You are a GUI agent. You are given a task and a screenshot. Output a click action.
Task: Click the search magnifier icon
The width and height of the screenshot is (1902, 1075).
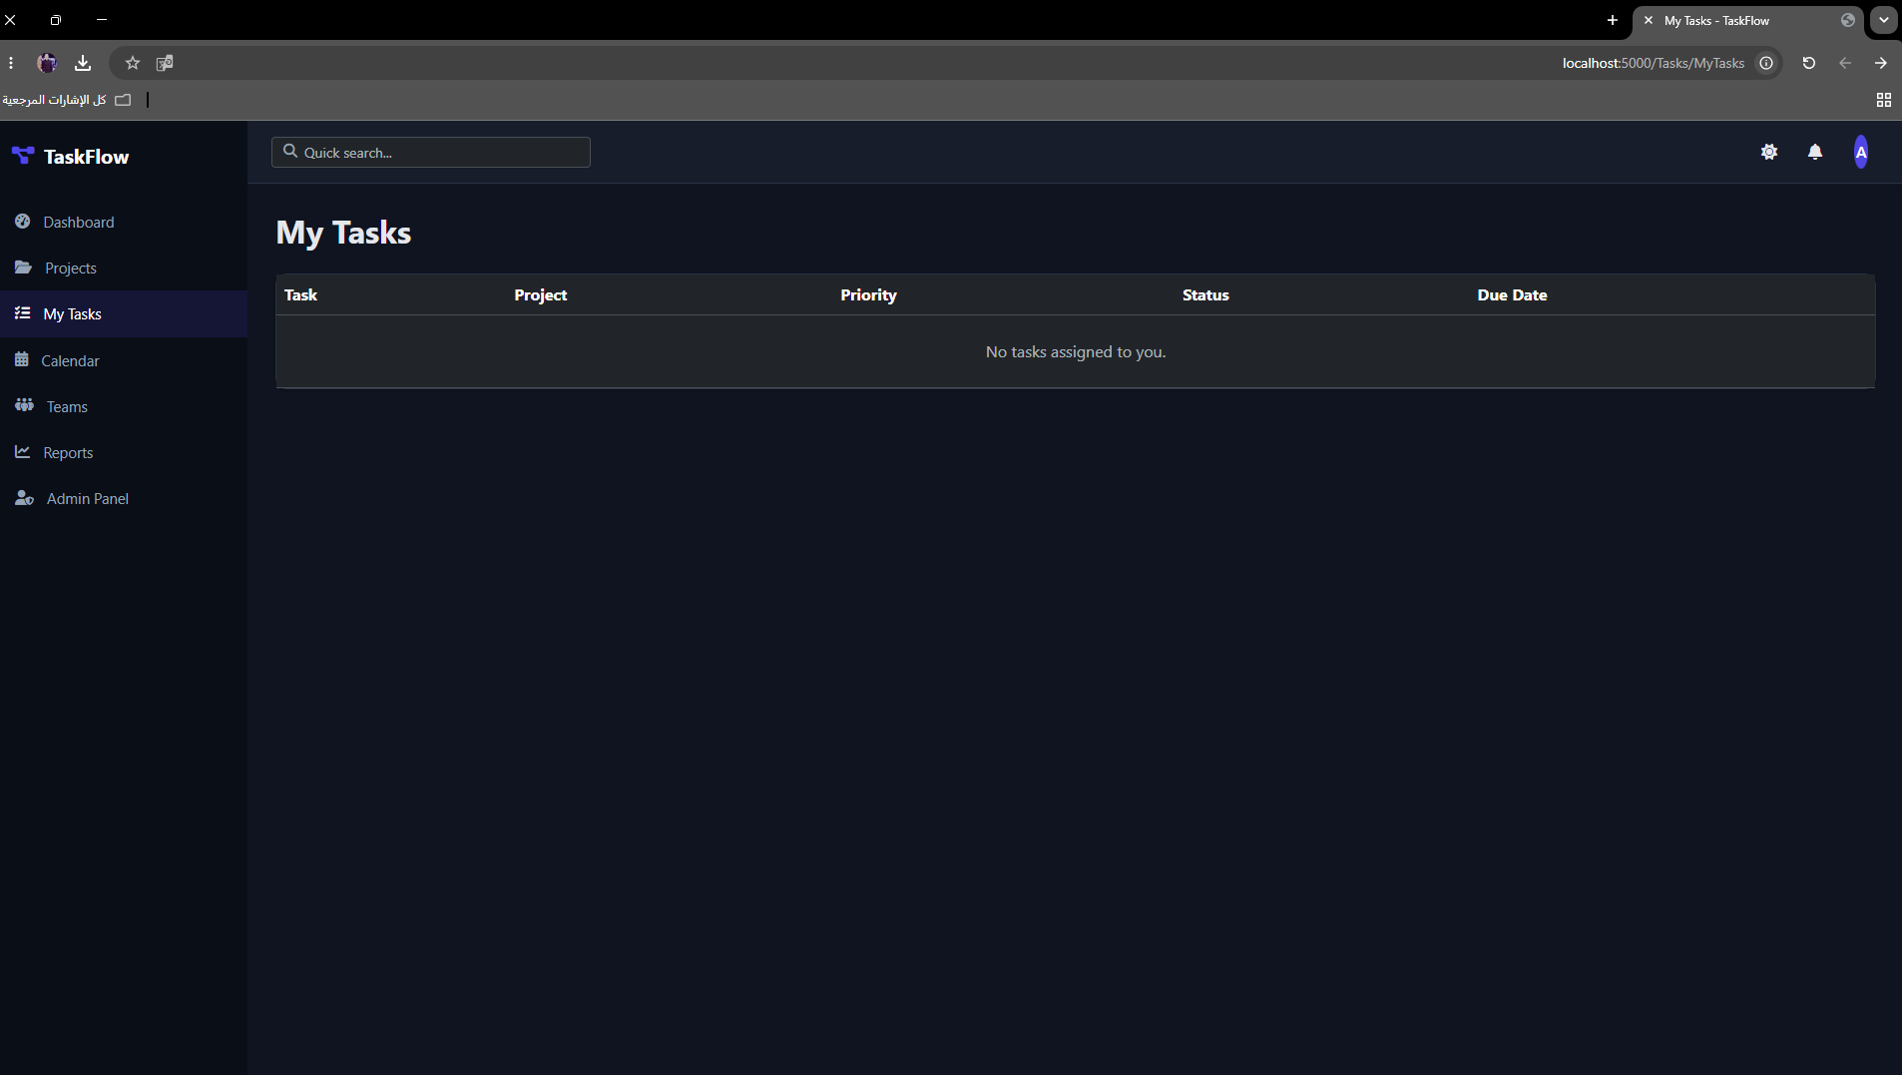pyautogui.click(x=290, y=151)
